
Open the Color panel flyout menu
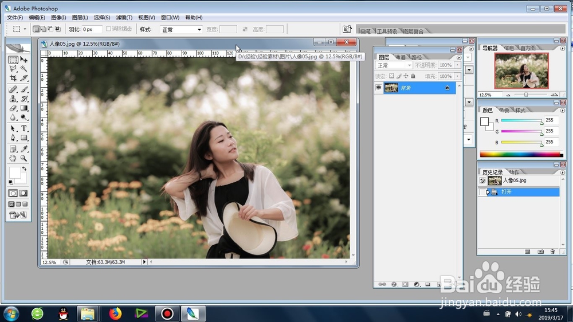coord(563,111)
